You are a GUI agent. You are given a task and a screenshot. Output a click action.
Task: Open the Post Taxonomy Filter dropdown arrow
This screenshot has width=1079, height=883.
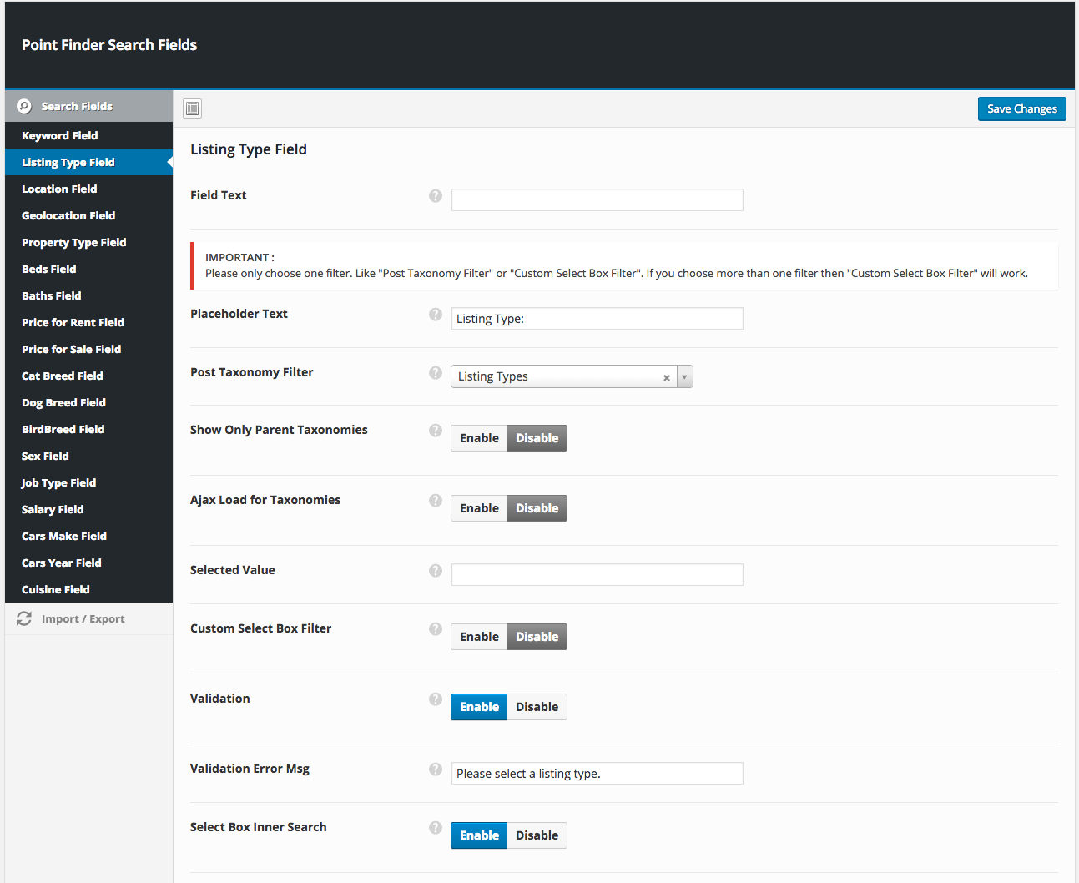coord(684,377)
